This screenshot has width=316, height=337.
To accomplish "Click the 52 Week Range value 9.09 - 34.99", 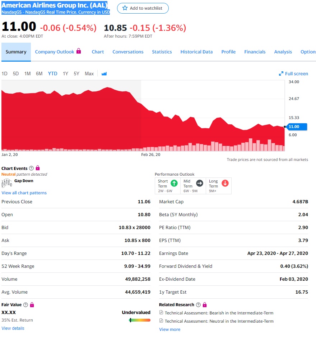I will (137, 266).
